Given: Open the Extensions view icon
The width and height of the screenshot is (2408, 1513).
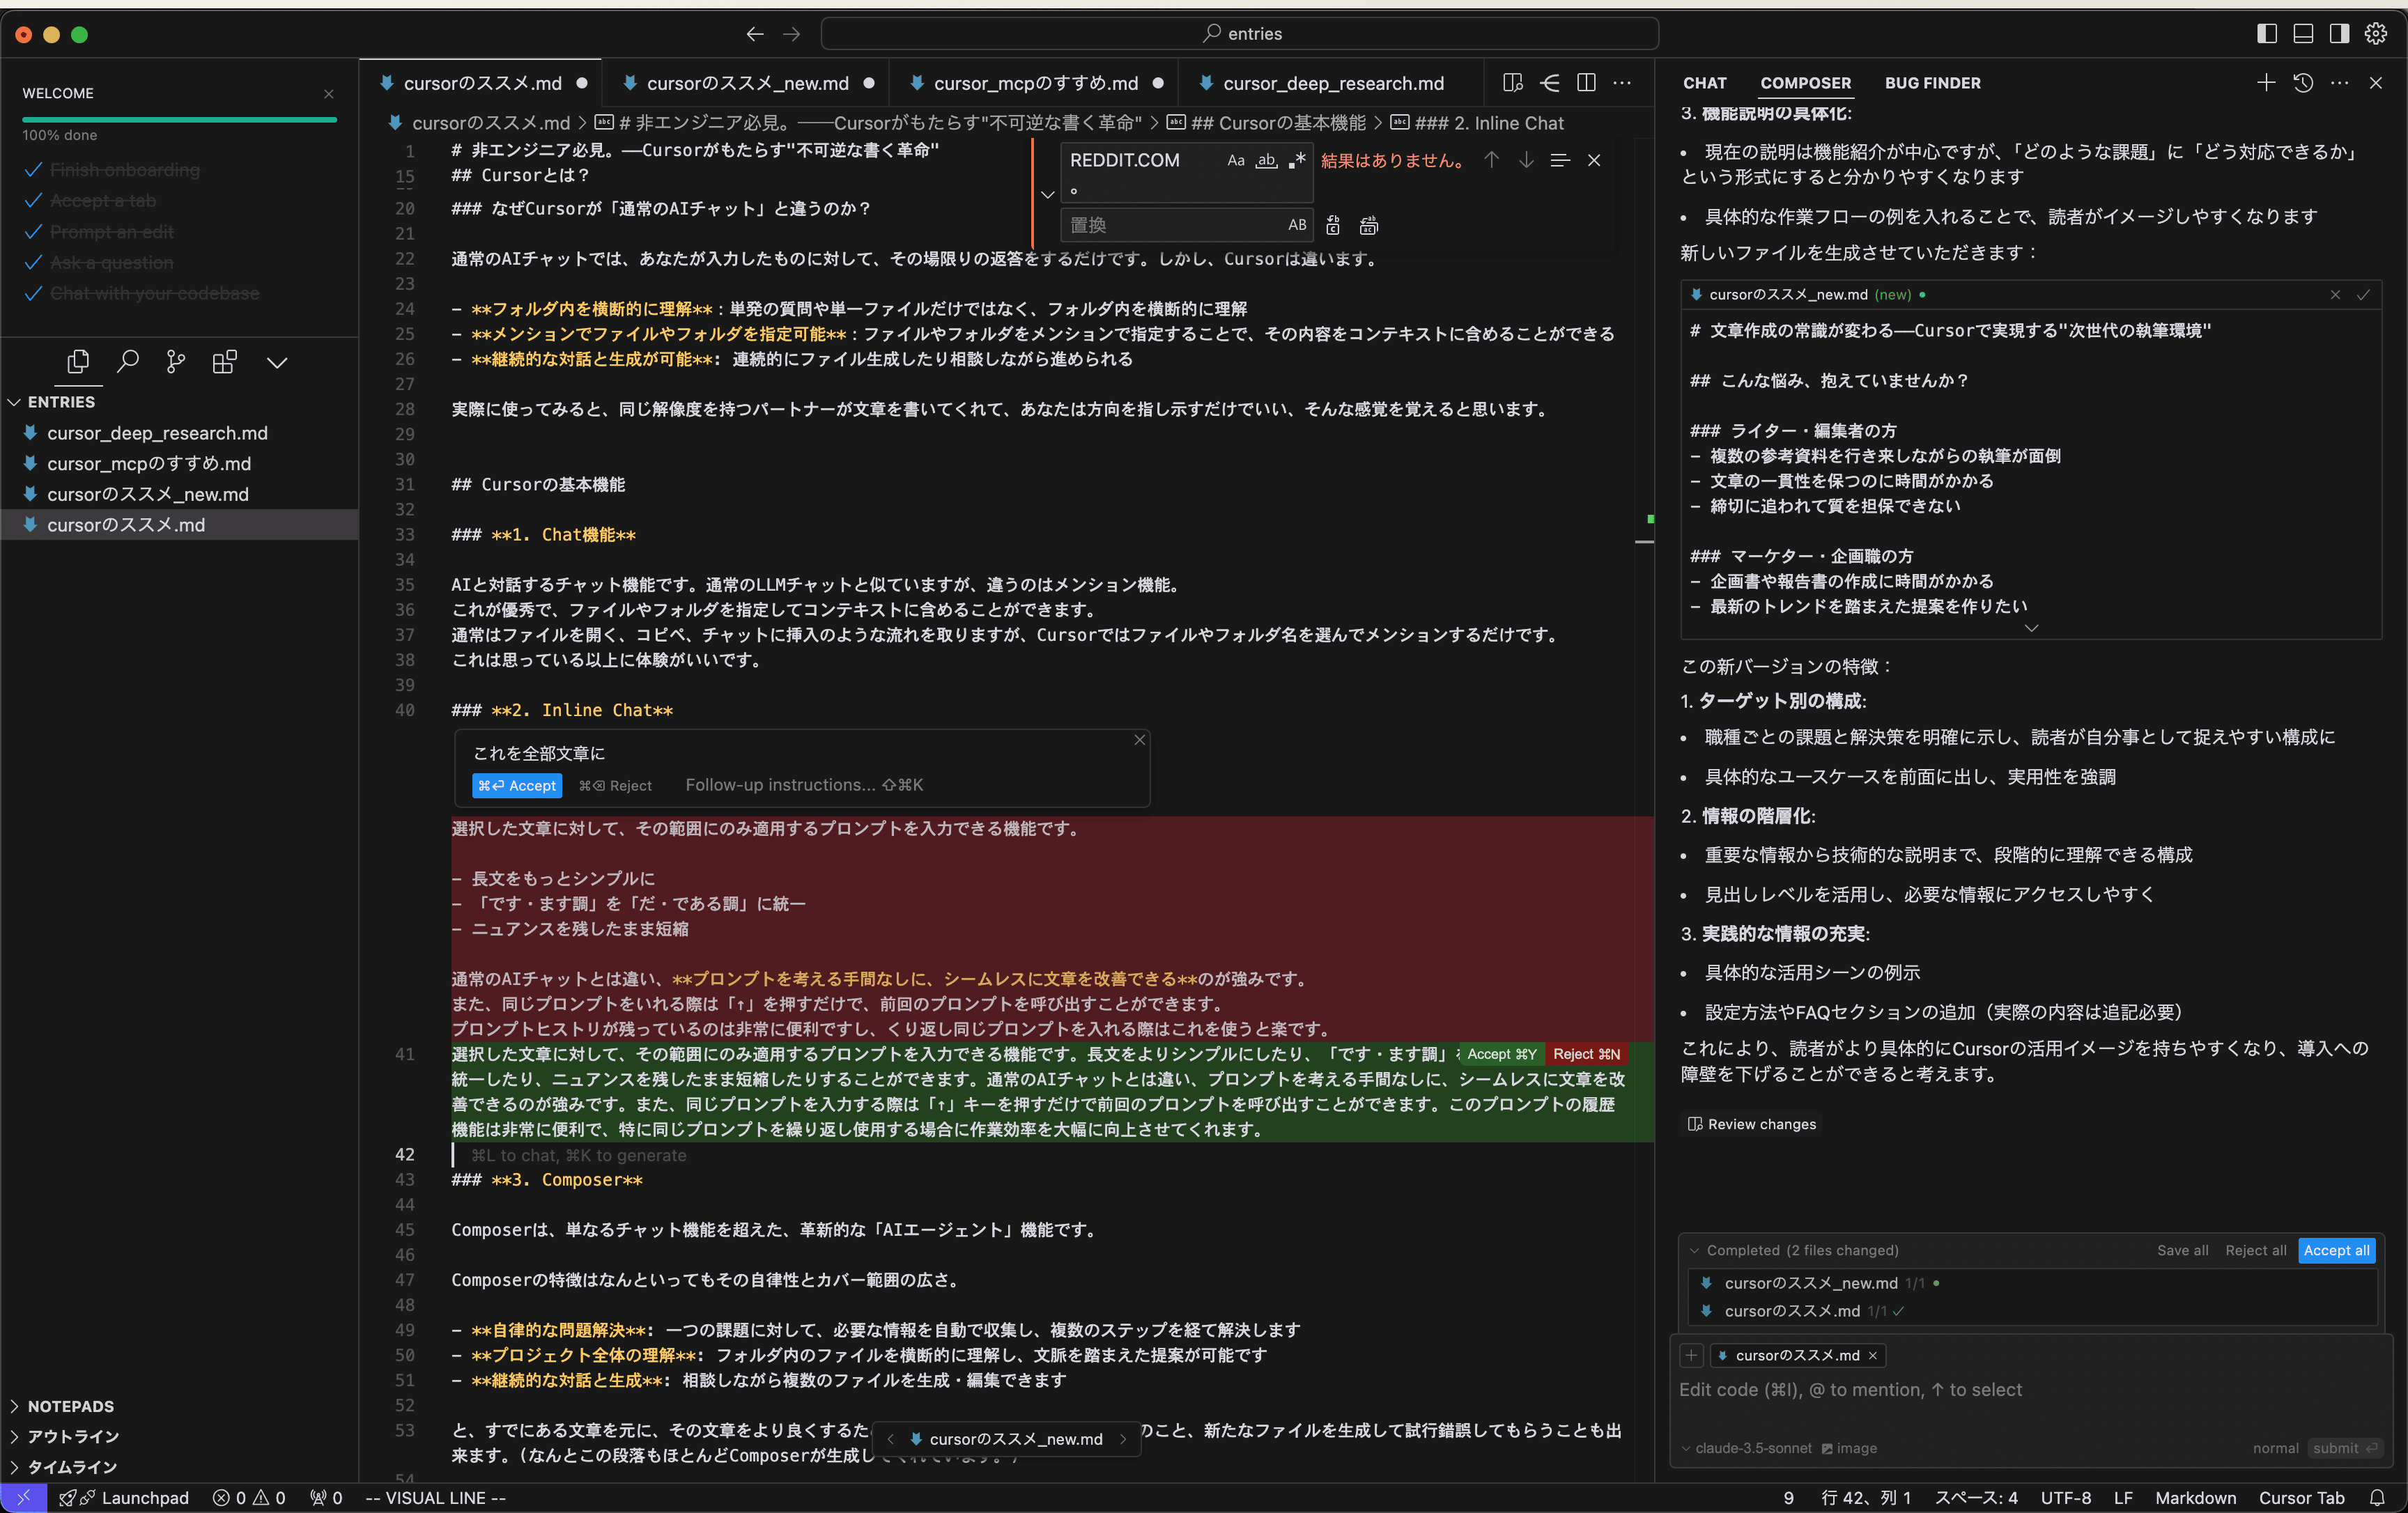Looking at the screenshot, I should click(225, 362).
